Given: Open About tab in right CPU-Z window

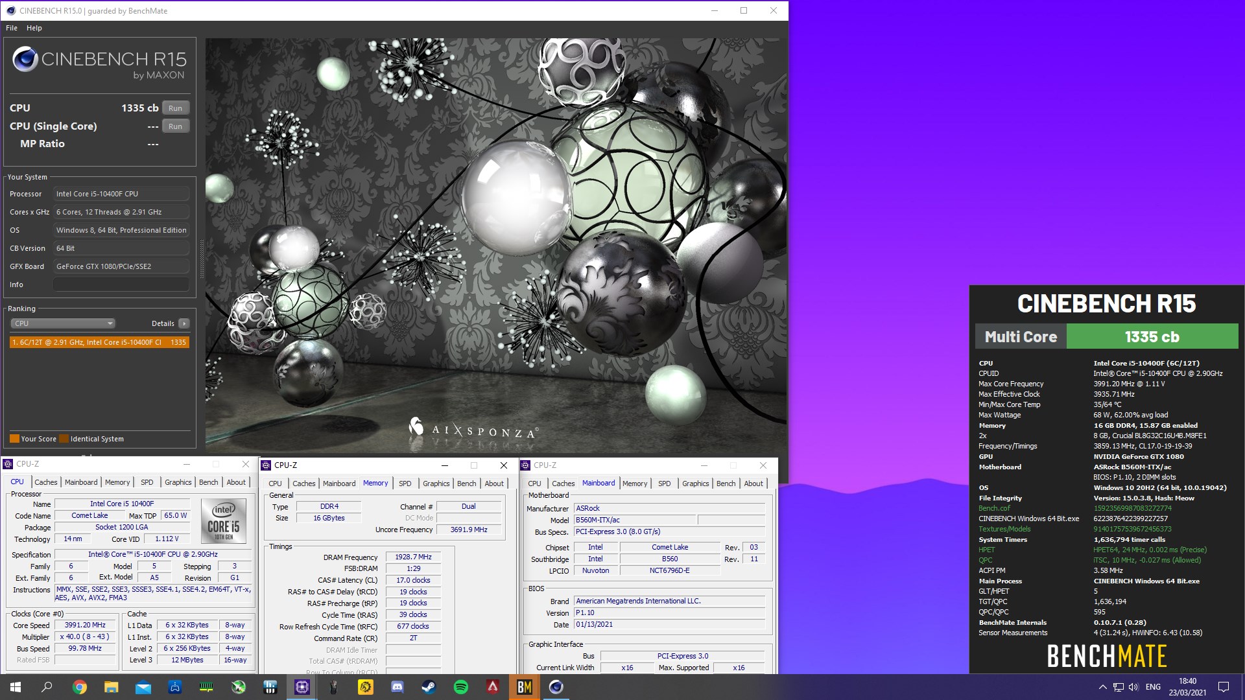Looking at the screenshot, I should click(x=753, y=484).
